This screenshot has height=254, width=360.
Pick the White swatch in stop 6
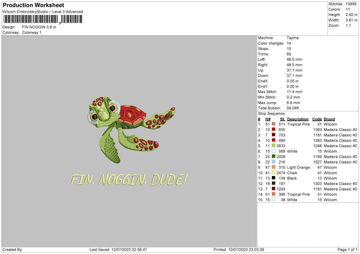pyautogui.click(x=274, y=151)
